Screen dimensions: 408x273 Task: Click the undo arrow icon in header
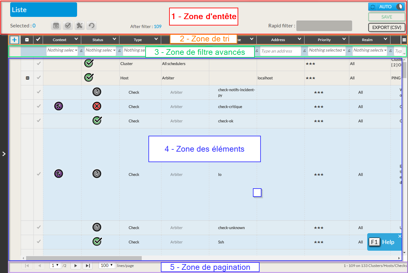[91, 26]
